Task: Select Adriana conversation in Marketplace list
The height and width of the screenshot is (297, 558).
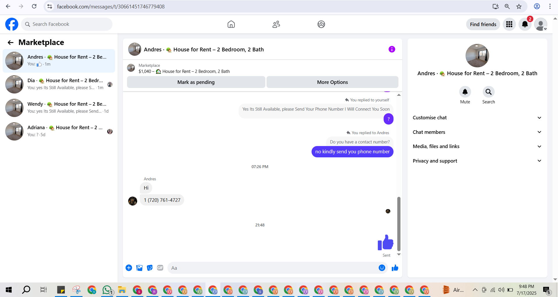Action: (59, 131)
